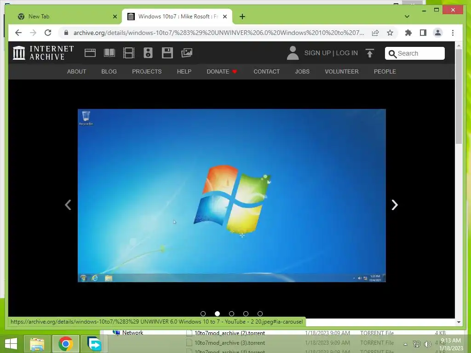
Task: Open Chrome profile avatar
Action: pos(438,33)
